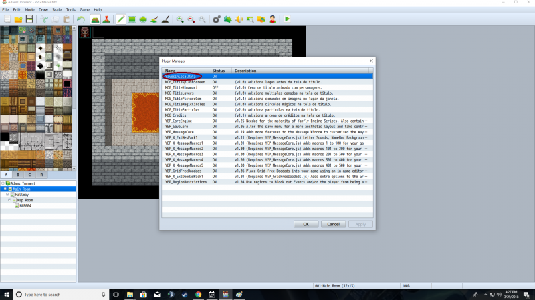Open the Event Searcher icon
This screenshot has height=300, width=535.
(250, 19)
